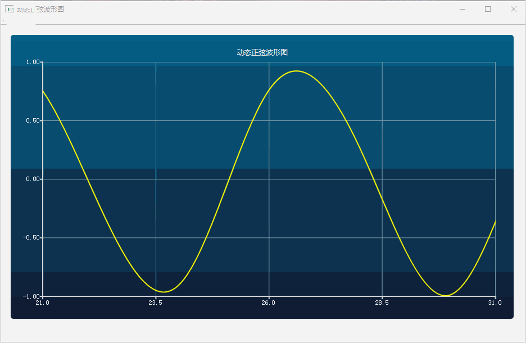Click the sine wave trough near x=23.7
This screenshot has height=343, width=526.
[x=163, y=291]
